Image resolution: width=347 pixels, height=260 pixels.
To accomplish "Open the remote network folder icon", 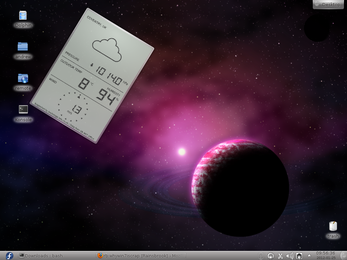I will (23, 78).
